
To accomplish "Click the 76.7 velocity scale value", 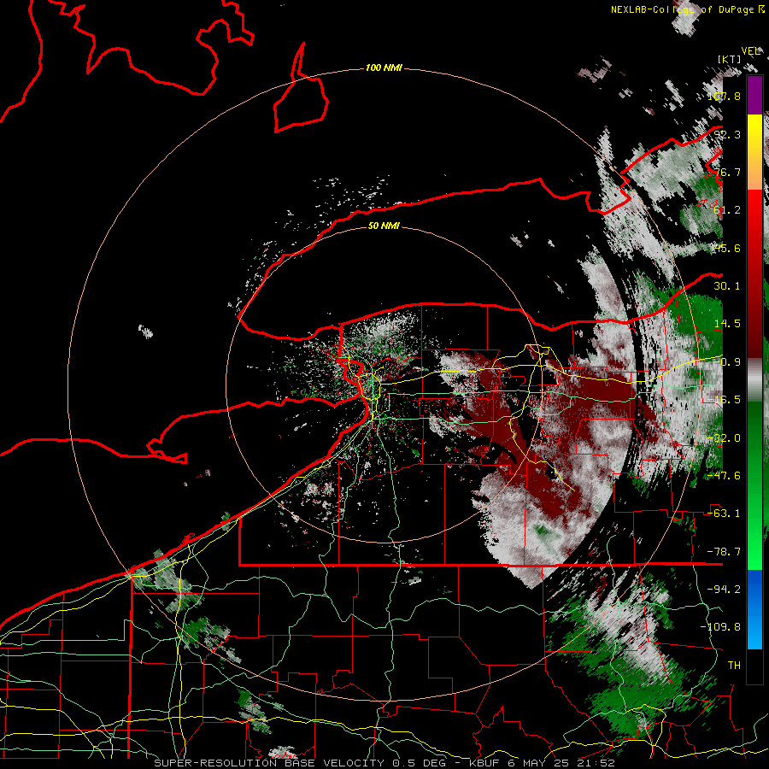I will (727, 172).
